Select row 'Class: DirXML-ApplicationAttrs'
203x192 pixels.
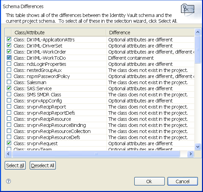[100, 40]
